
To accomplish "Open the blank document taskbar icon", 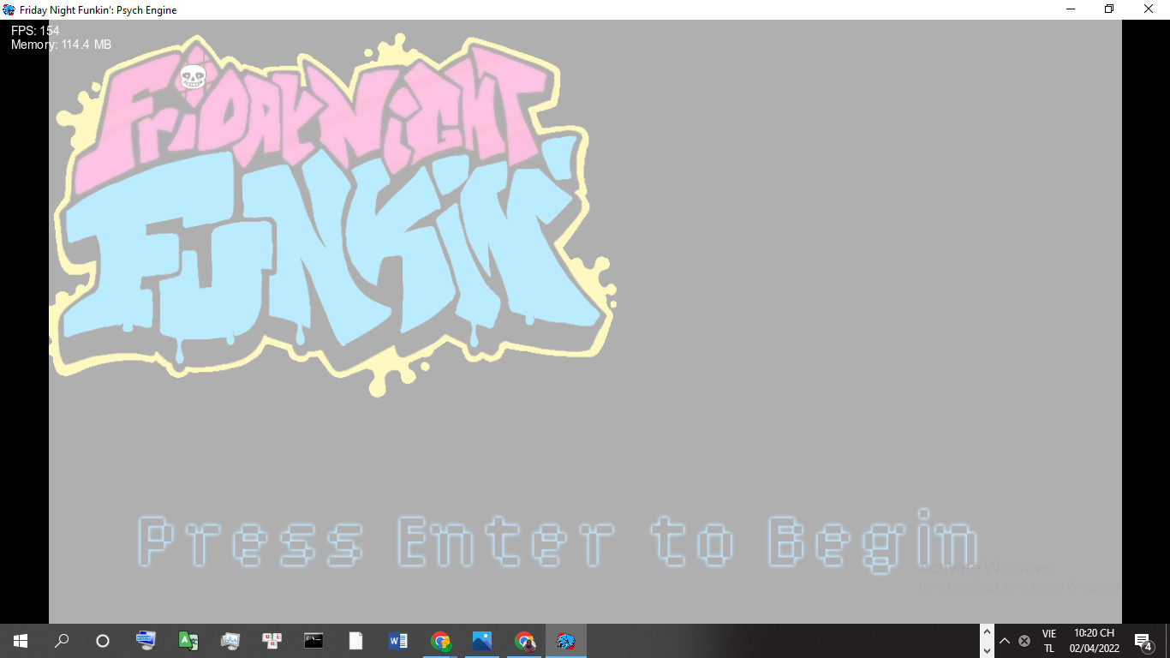I will click(355, 641).
